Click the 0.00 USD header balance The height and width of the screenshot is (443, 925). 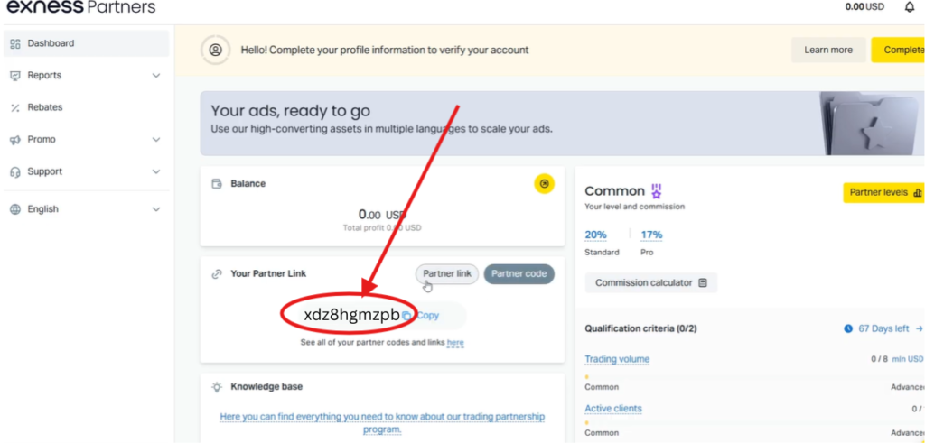coord(864,7)
